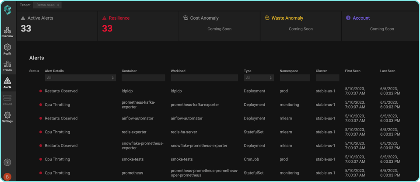Click the Alerts section heading
This screenshot has width=420, height=182.
point(36,58)
